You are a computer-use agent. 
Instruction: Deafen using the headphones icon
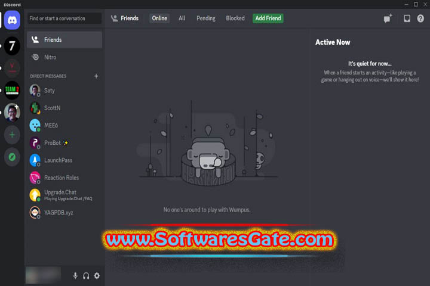(x=86, y=276)
